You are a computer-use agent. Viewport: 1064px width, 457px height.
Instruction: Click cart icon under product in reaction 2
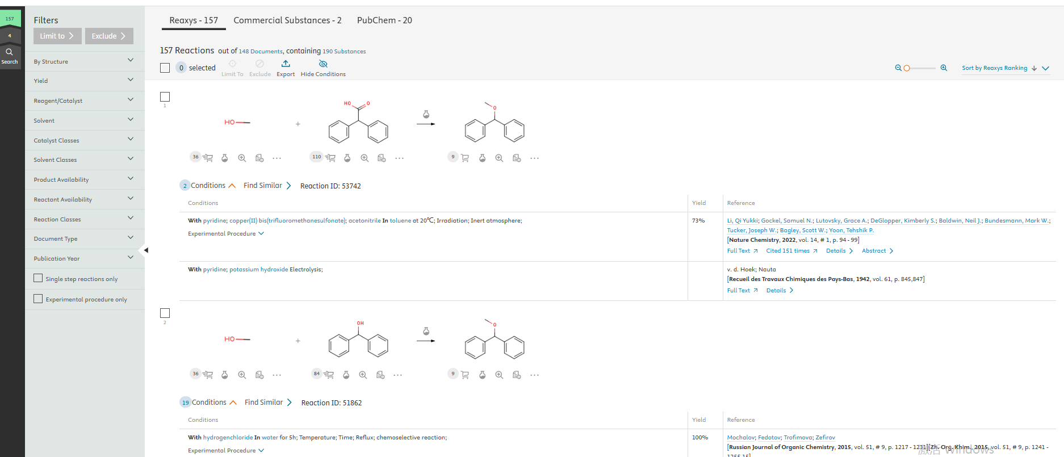(x=465, y=375)
